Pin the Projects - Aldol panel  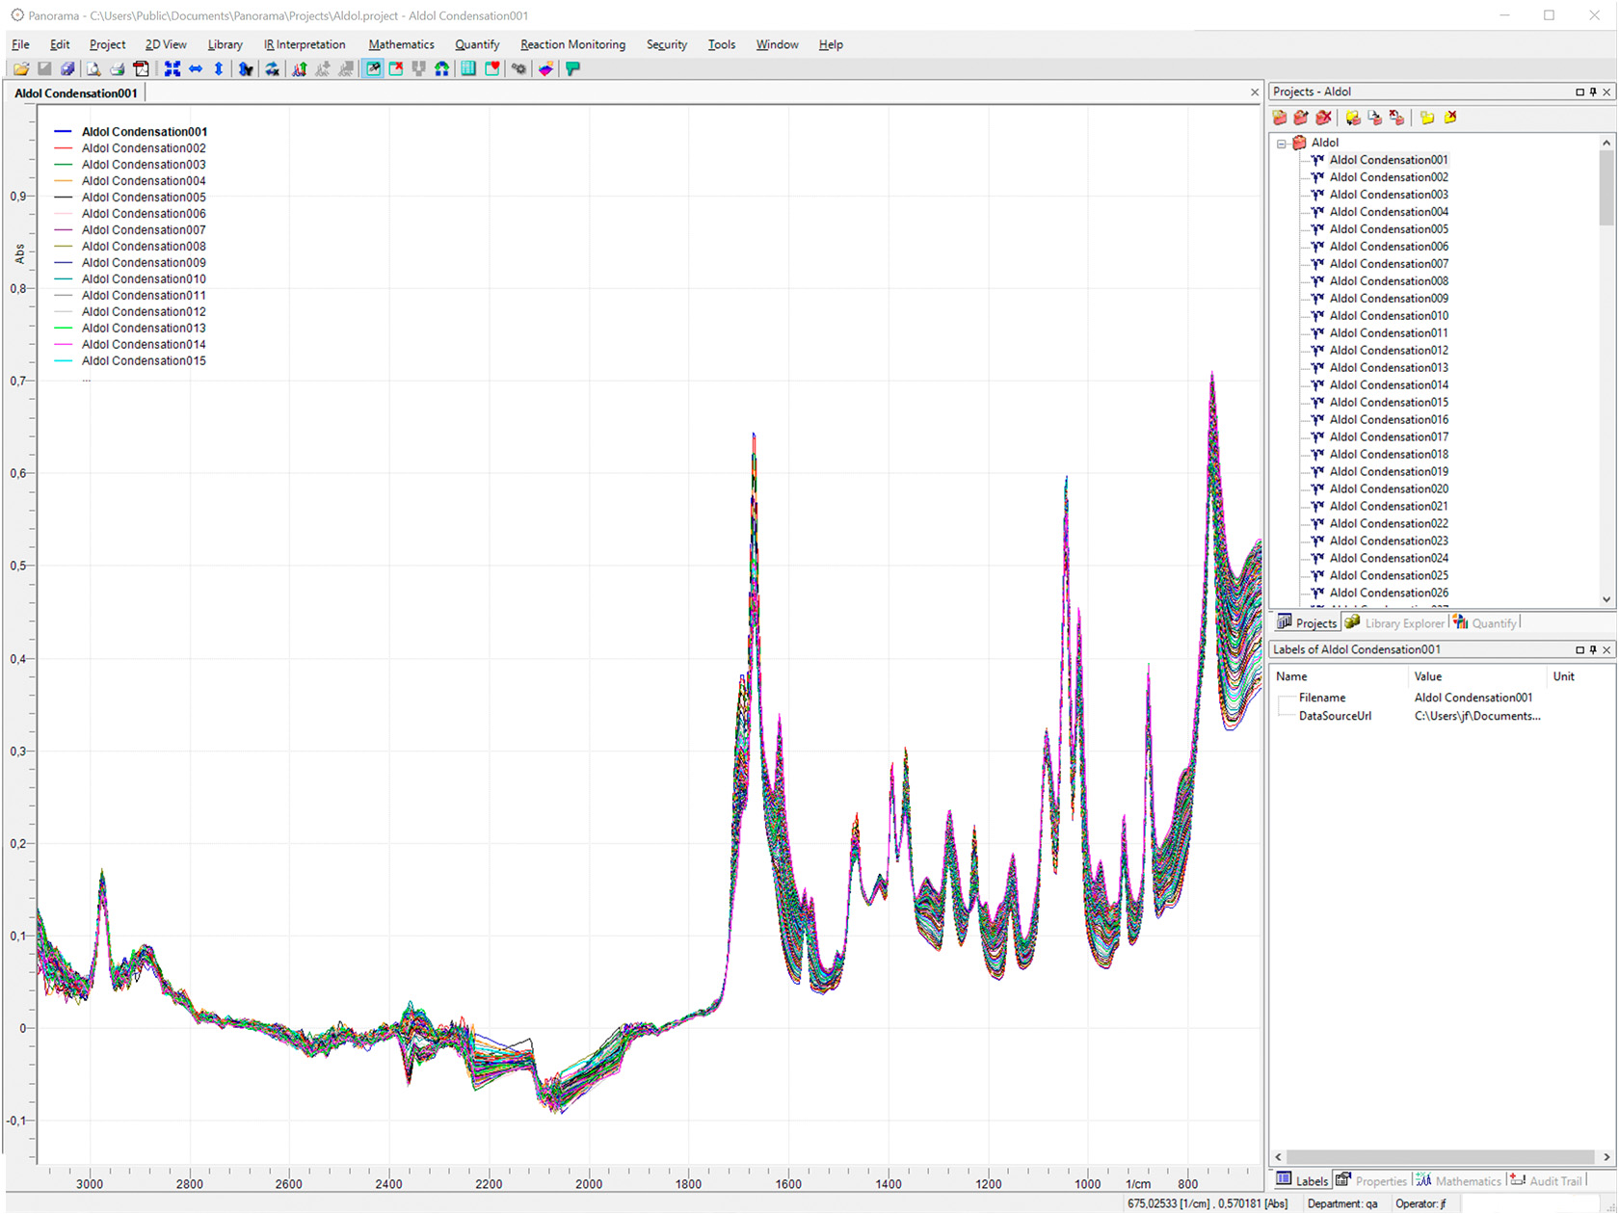pos(1593,92)
